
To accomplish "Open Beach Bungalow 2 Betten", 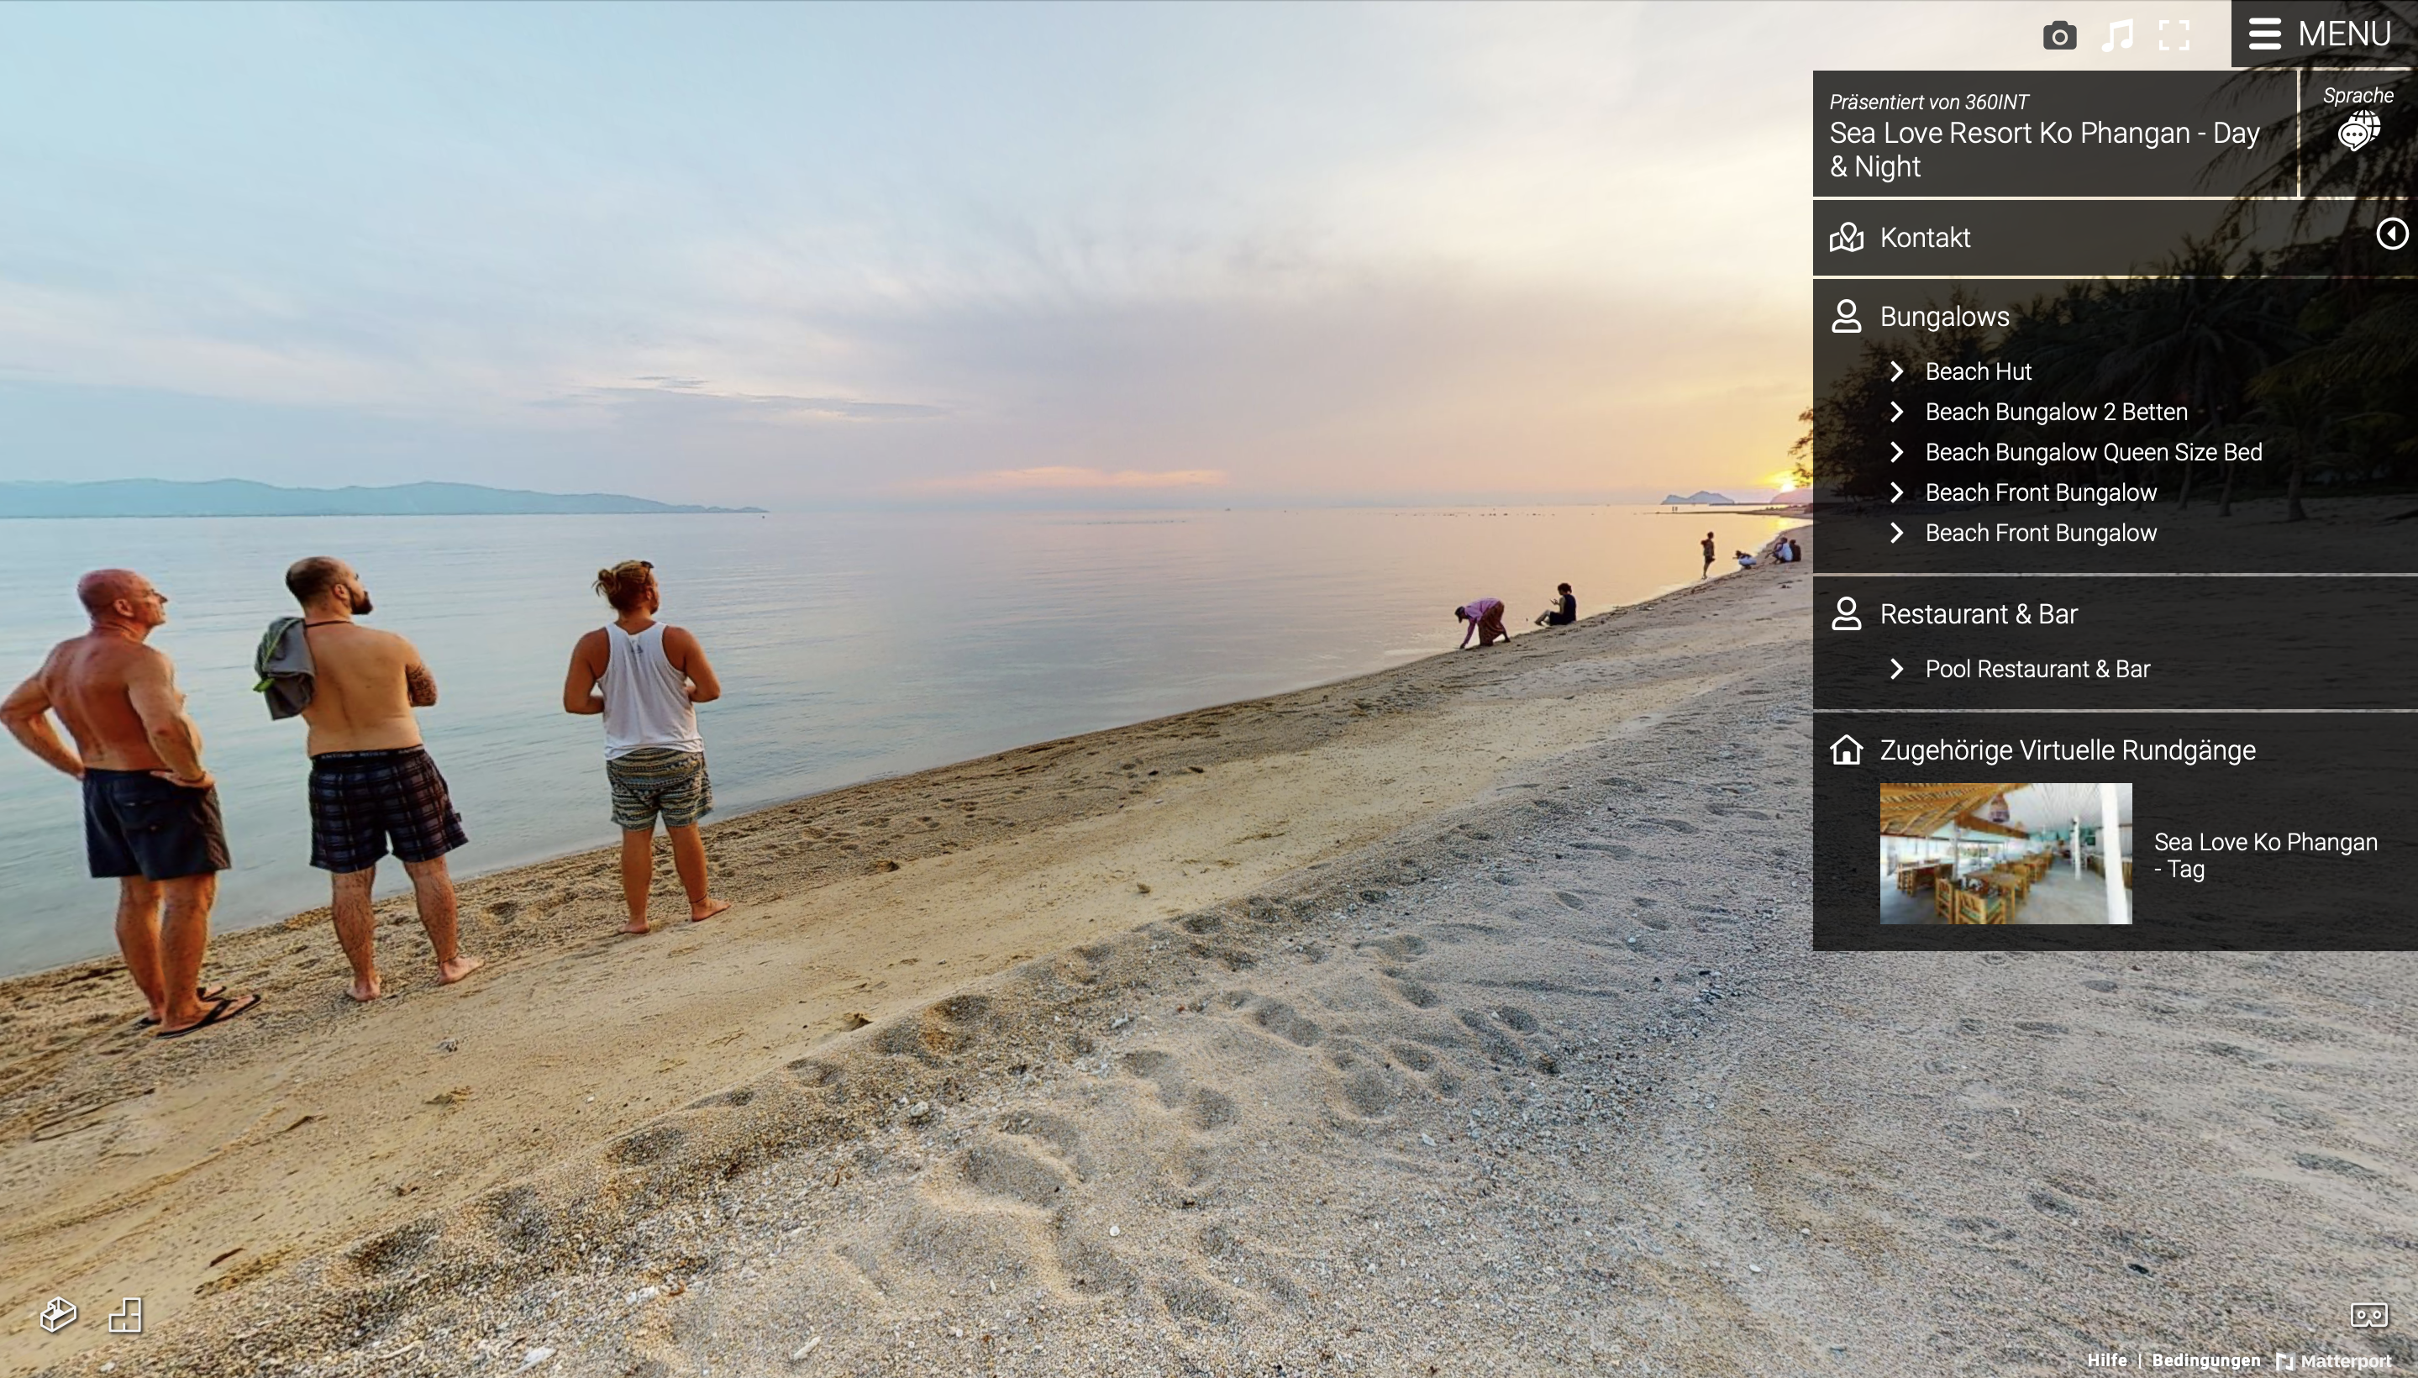I will pyautogui.click(x=2057, y=413).
